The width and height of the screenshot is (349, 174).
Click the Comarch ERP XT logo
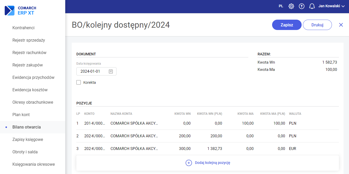click(x=21, y=10)
